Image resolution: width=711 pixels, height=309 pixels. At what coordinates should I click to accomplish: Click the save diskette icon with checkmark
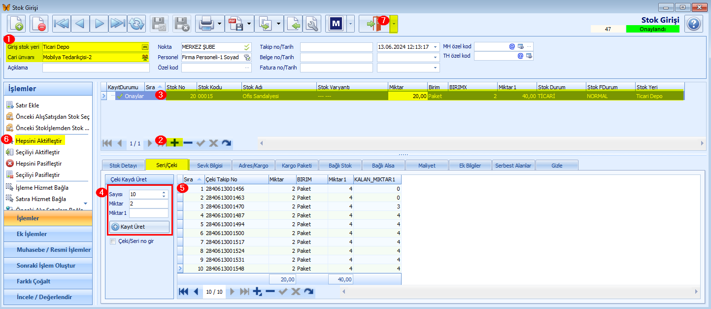point(159,24)
